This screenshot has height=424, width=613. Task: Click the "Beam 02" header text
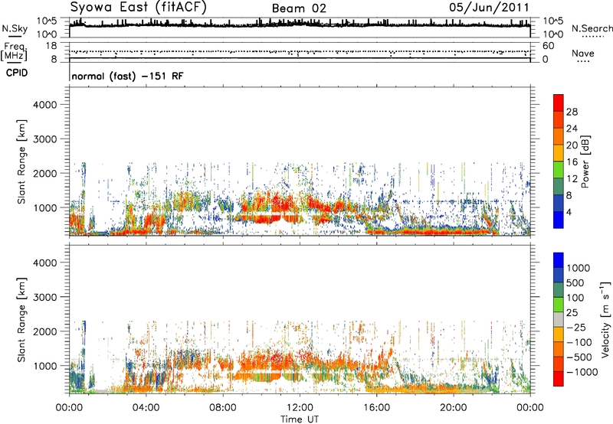tap(299, 8)
